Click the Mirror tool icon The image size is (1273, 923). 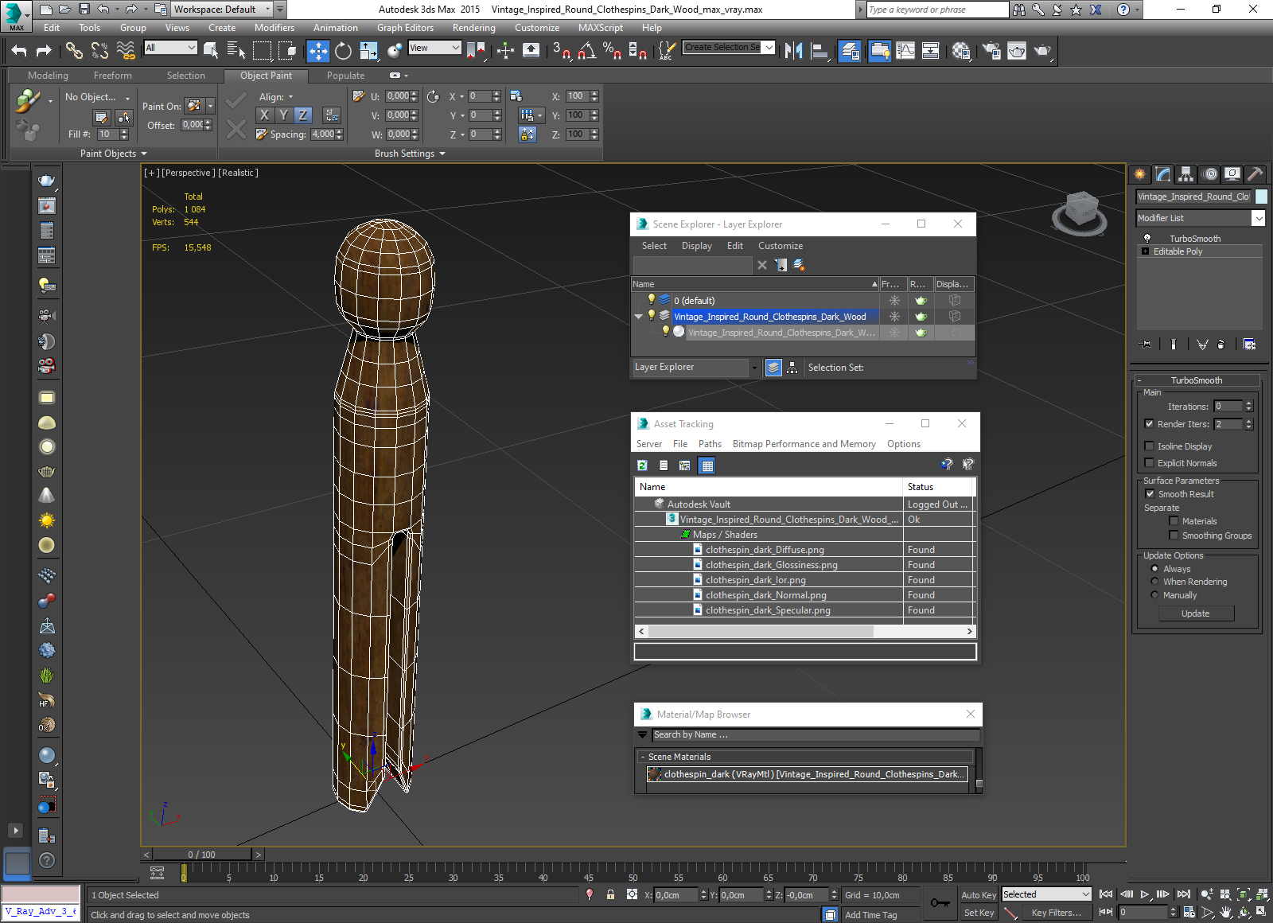pos(793,51)
